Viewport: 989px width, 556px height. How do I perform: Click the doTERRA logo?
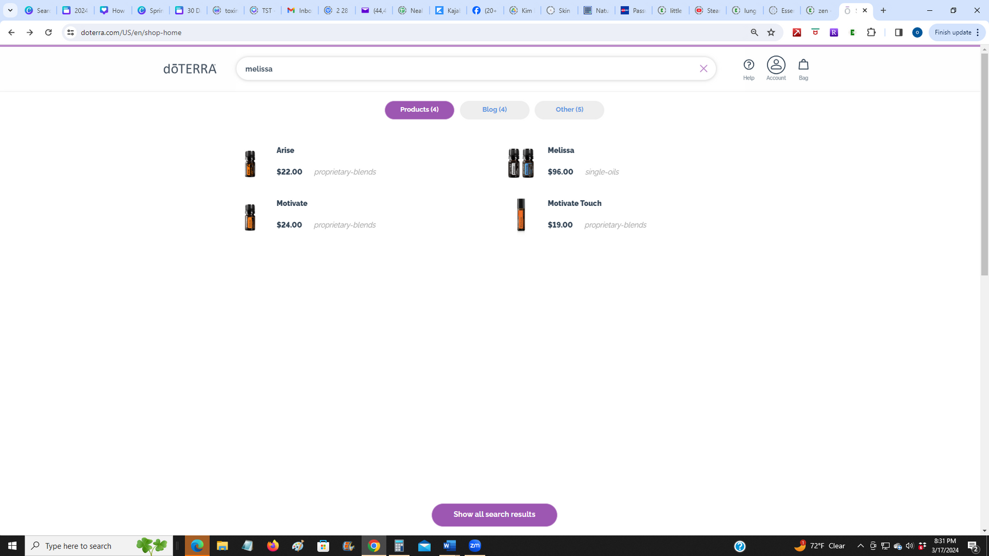(x=190, y=69)
